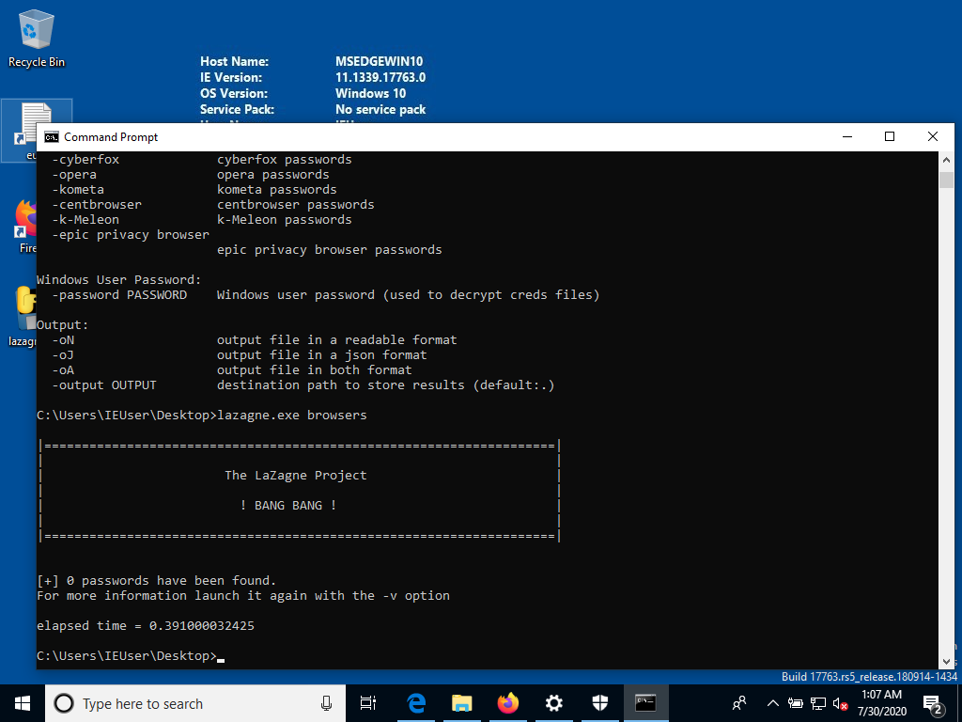Click 'MSEDGEWIN10' host name on desktop
962x722 pixels.
pyautogui.click(x=380, y=61)
